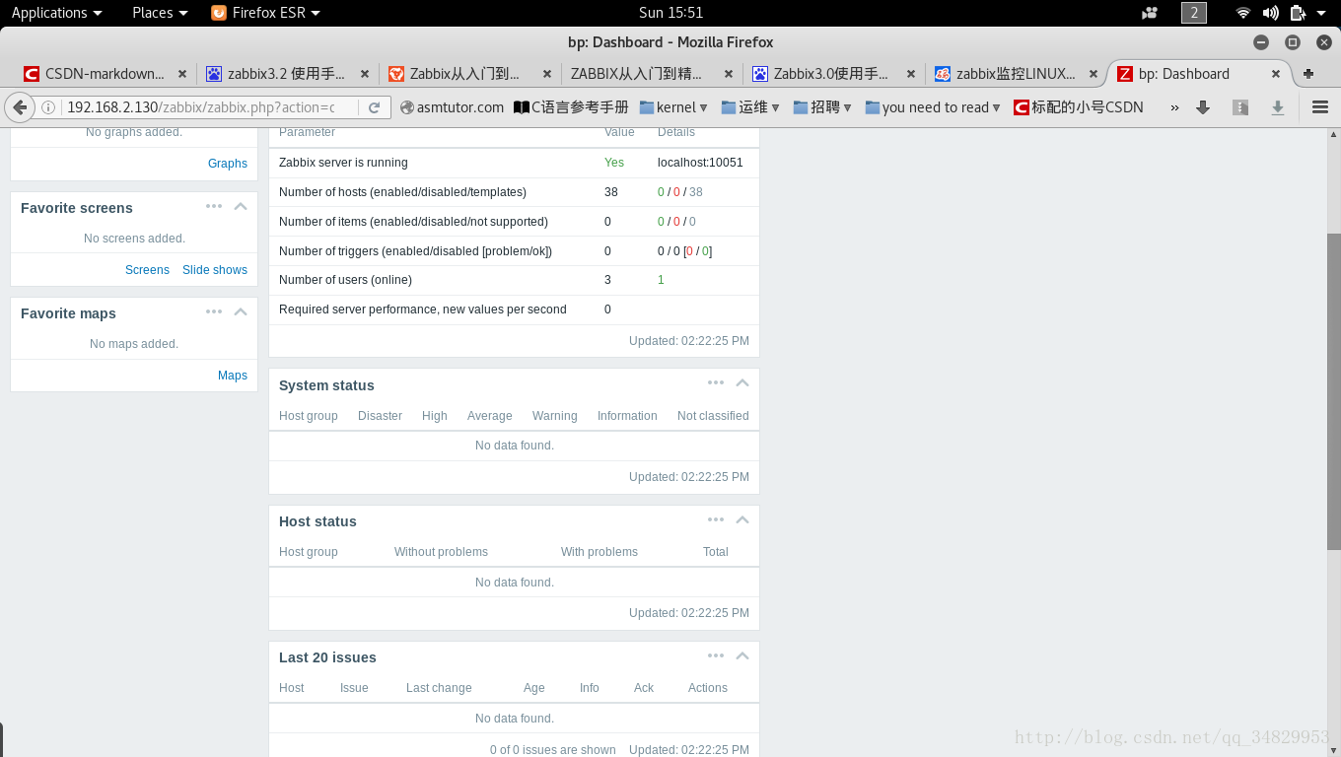The width and height of the screenshot is (1341, 757).
Task: Collapse the Favorite screens widget
Action: pyautogui.click(x=240, y=206)
